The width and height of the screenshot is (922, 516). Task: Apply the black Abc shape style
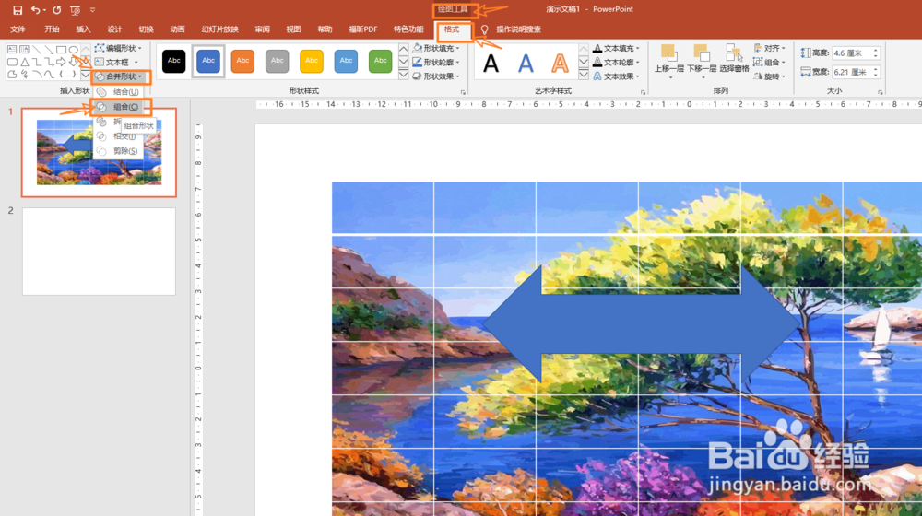pos(174,61)
